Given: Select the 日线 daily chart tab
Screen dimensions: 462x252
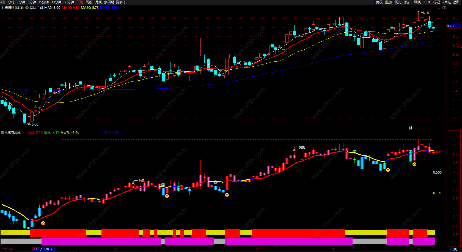Looking at the screenshot, I should 80,2.
